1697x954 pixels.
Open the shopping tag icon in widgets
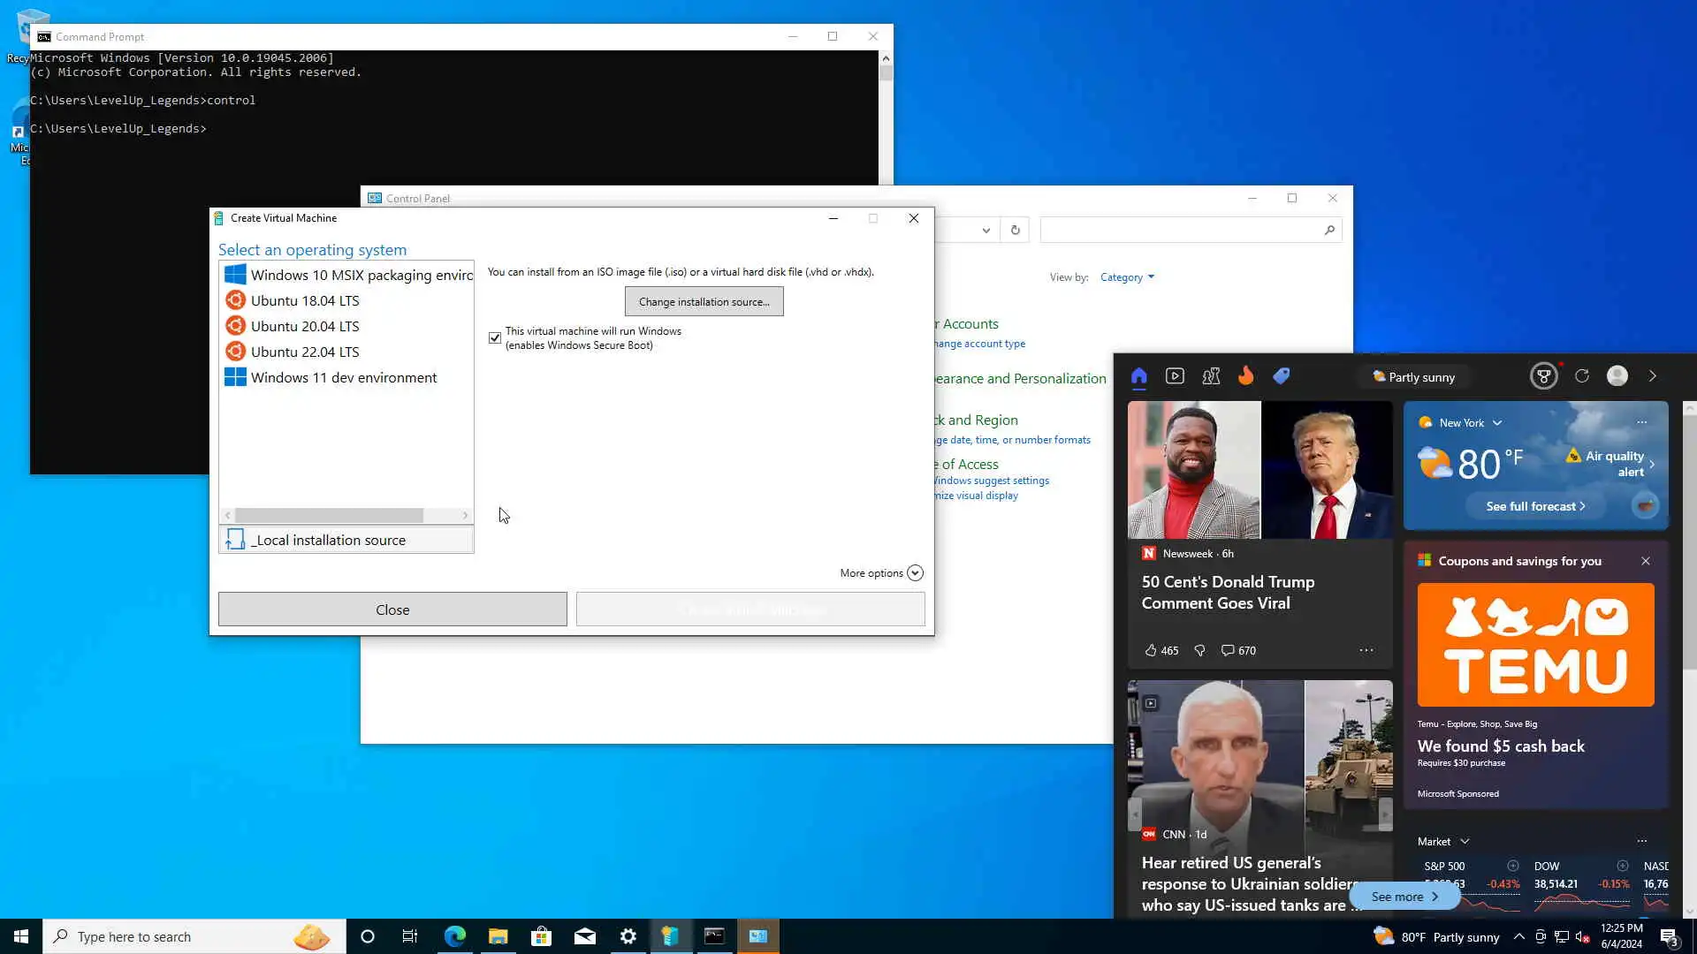[x=1281, y=376]
